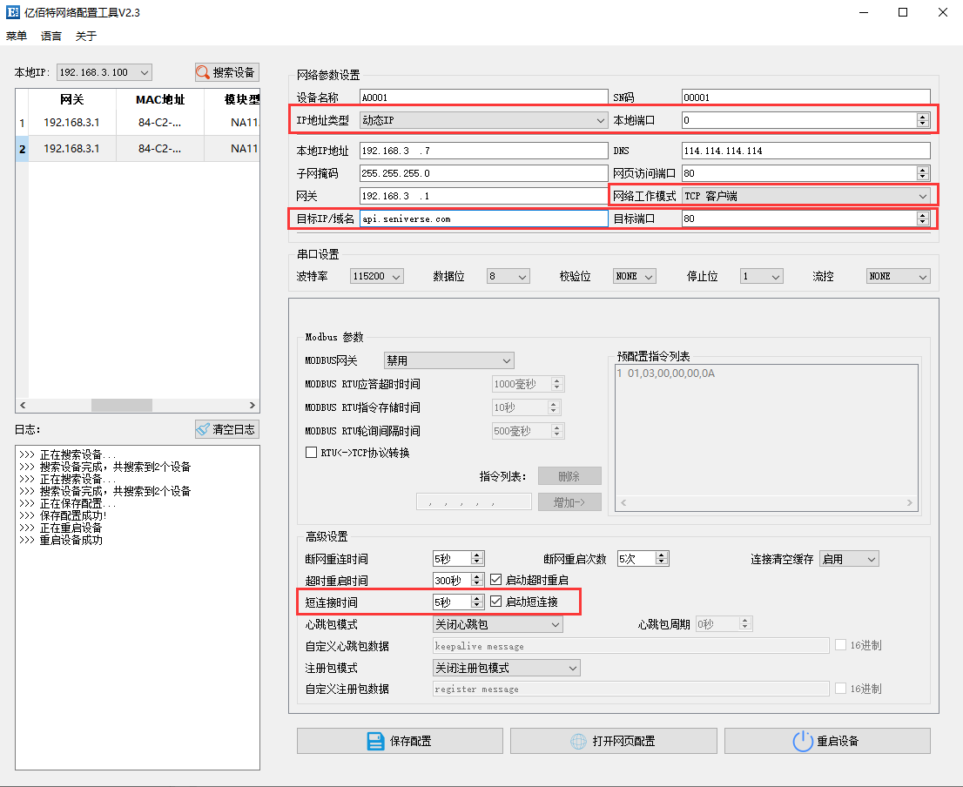963x787 pixels.
Task: Open 打开网页配置 globe web config button
Action: (613, 741)
